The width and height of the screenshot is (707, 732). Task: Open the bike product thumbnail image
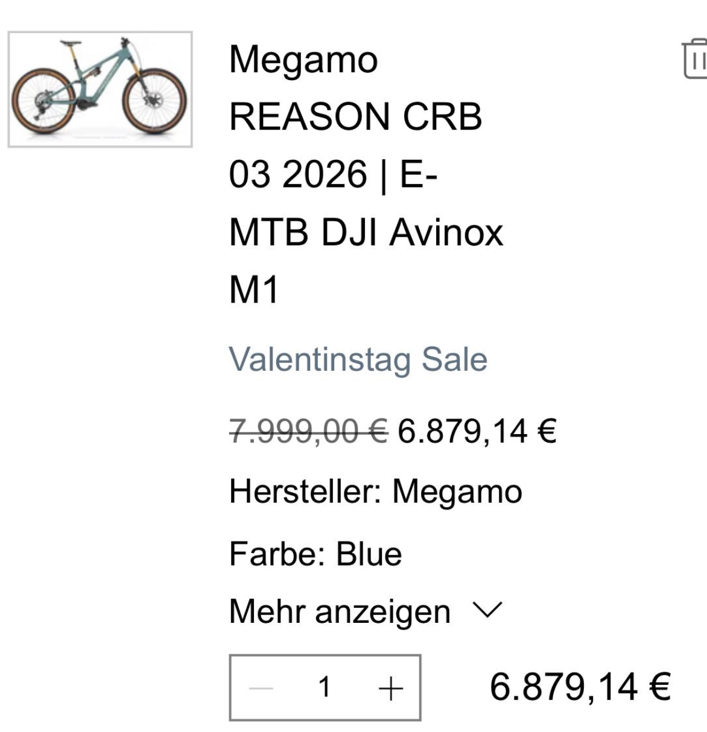pyautogui.click(x=100, y=89)
